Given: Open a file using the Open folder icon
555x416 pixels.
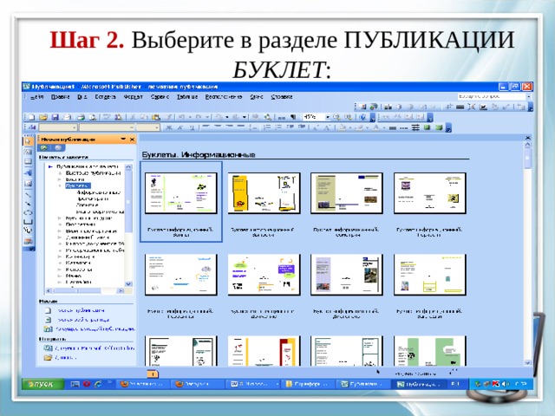Looking at the screenshot, I should (43, 117).
